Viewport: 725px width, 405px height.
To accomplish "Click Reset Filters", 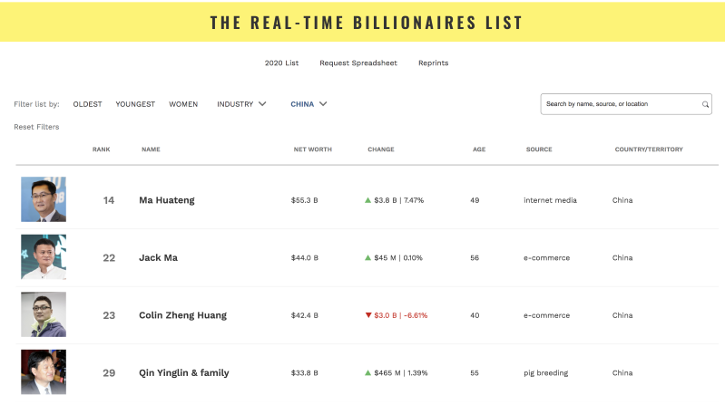I will click(36, 127).
